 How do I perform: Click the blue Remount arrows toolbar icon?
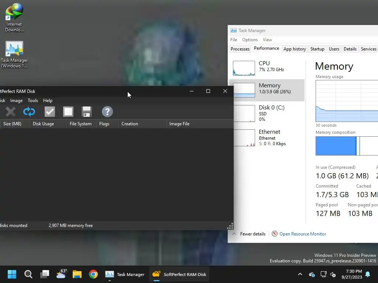[29, 112]
